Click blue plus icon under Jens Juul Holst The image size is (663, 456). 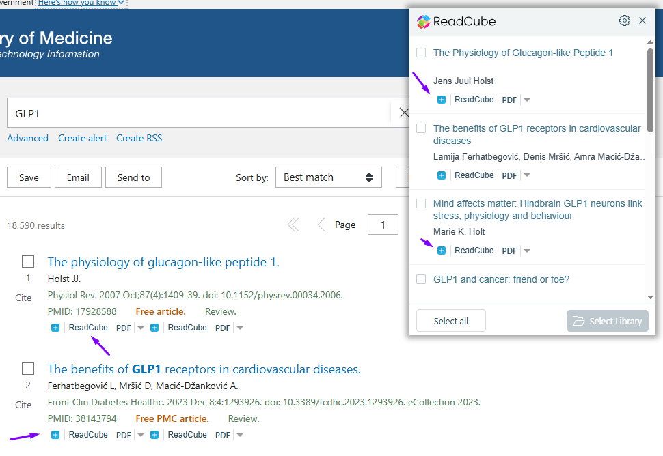442,100
